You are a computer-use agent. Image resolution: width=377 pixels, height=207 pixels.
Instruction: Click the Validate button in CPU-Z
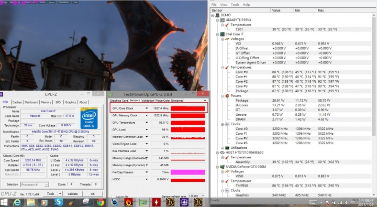[x=73, y=193]
